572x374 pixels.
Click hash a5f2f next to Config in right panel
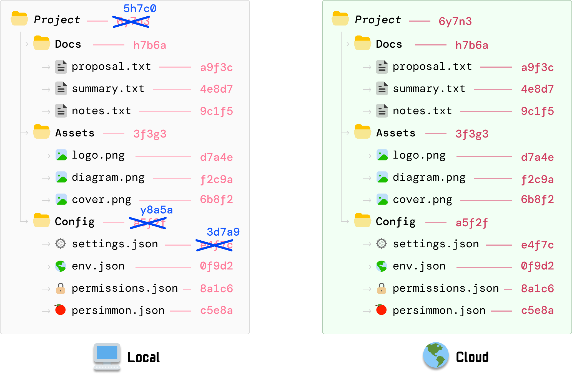tap(471, 223)
